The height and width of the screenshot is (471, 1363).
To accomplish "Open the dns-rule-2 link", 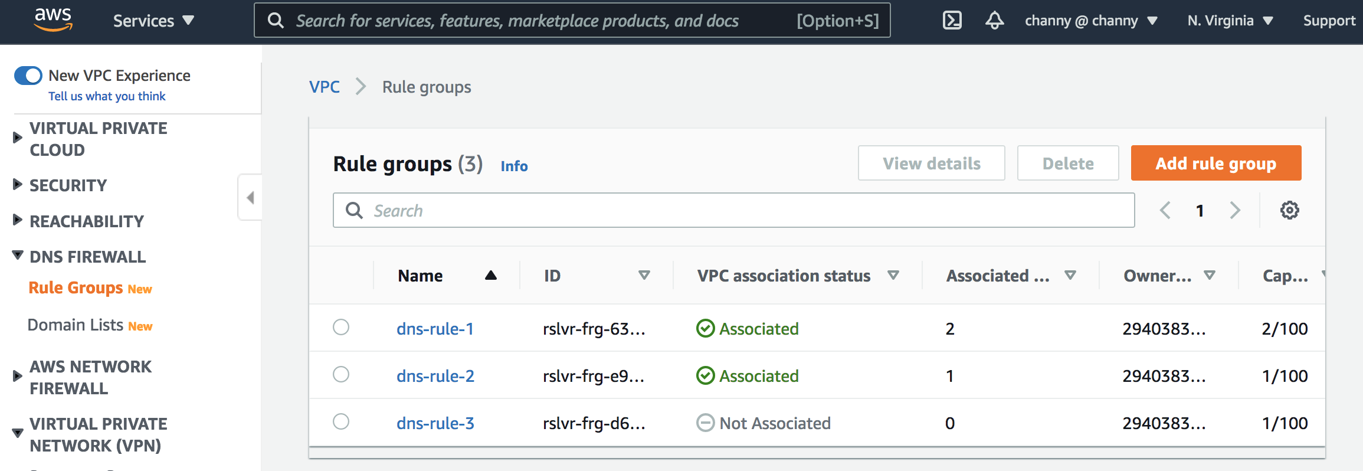I will tap(435, 376).
